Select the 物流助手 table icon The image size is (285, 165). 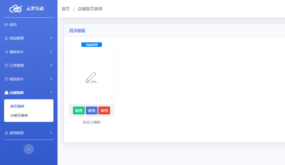(6, 79)
